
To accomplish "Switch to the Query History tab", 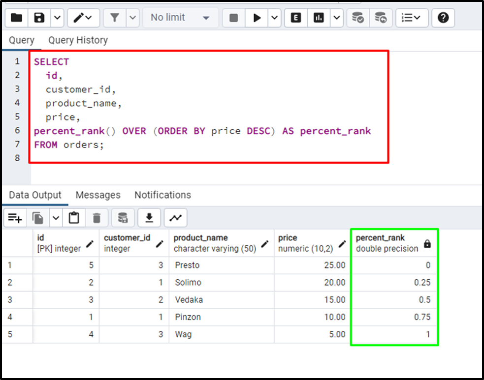I will [77, 40].
